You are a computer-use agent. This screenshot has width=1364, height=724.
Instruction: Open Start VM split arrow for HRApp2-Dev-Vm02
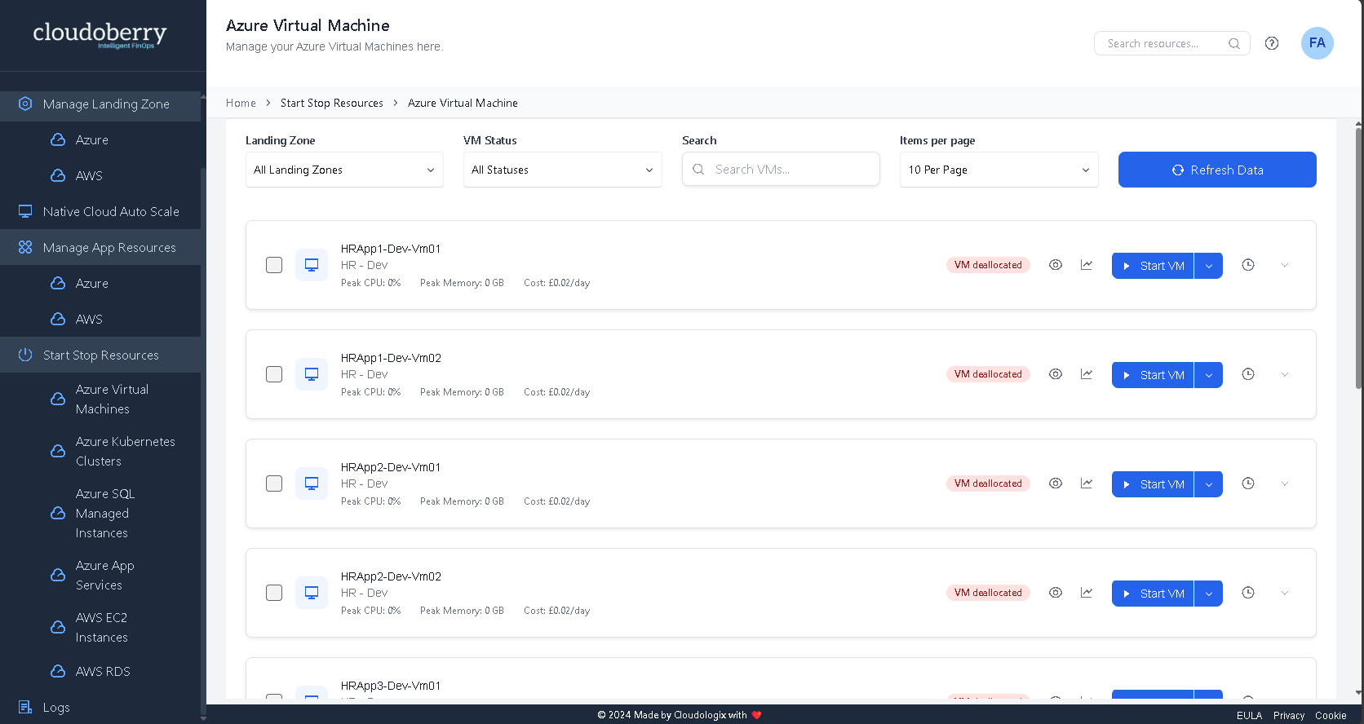[1208, 594]
